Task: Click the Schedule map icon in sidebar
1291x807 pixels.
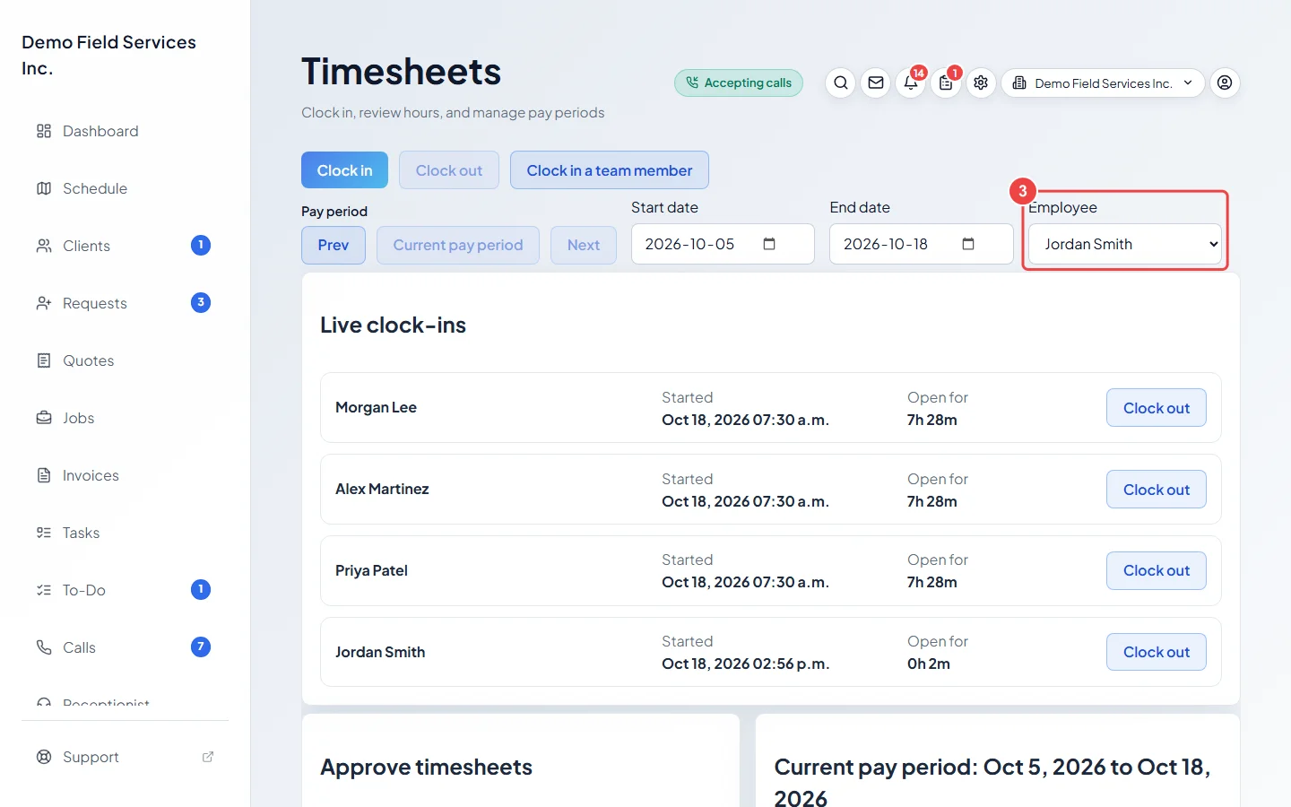Action: [44, 188]
